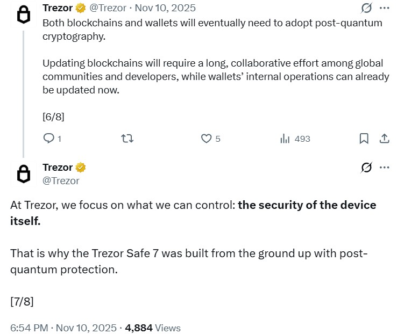Open more options menu on 7/8 tweet

click(384, 168)
